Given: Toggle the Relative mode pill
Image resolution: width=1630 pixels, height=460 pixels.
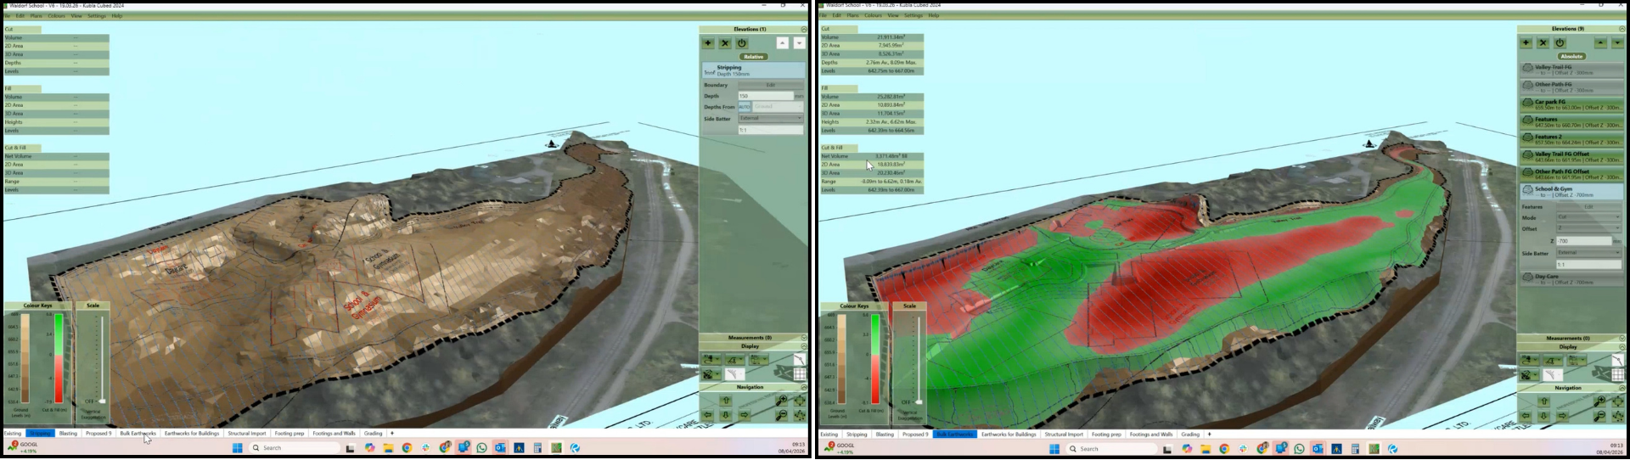Looking at the screenshot, I should coord(753,57).
